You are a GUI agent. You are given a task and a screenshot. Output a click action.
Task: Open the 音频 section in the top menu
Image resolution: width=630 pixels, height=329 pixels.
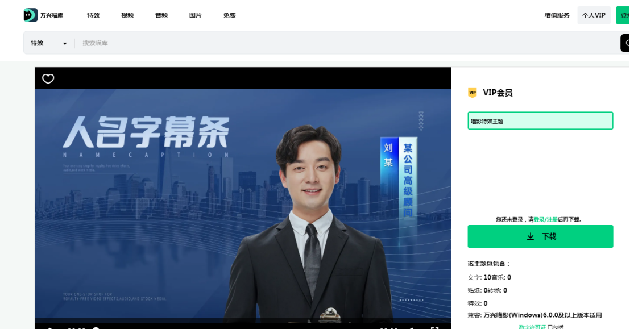coord(161,15)
